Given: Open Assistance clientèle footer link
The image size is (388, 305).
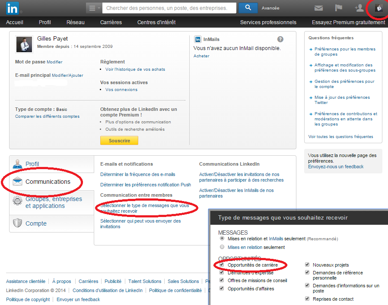Looking at the screenshot, I should (26, 281).
